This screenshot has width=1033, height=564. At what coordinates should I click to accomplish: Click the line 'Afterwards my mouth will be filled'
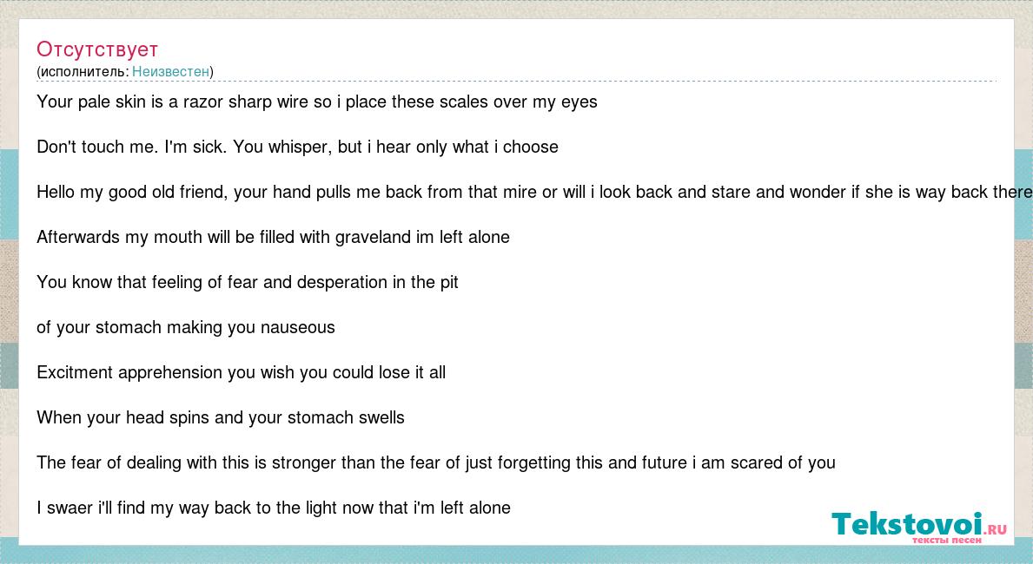click(274, 237)
